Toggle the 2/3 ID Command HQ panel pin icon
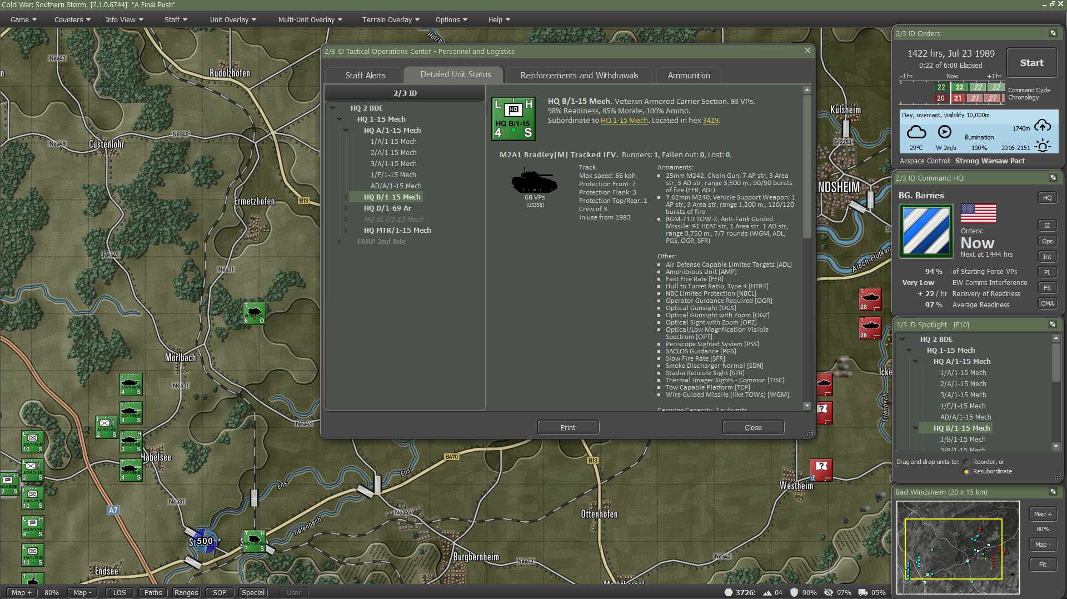The height and width of the screenshot is (599, 1067). point(1053,178)
